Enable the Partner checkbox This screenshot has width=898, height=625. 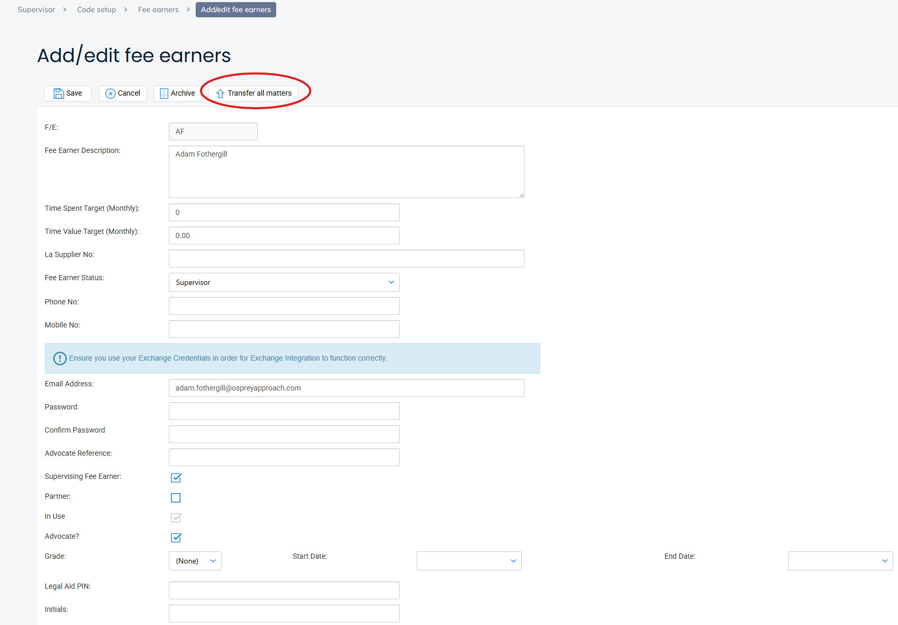tap(176, 498)
